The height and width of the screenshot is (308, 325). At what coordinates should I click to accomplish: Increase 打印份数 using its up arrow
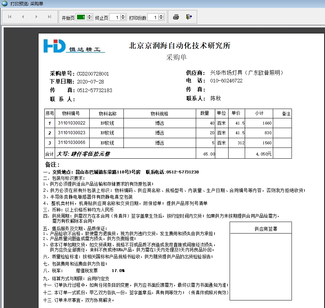pyautogui.click(x=161, y=15)
